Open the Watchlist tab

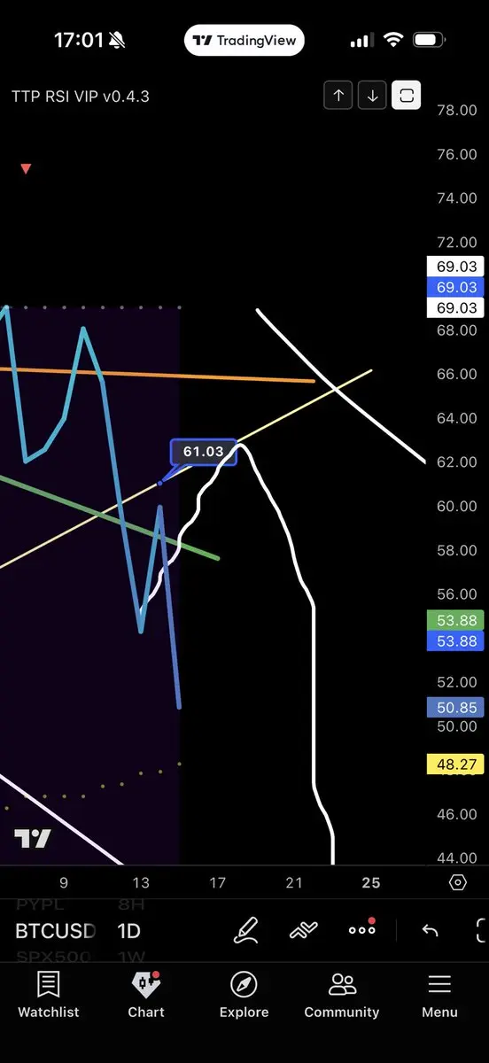point(49,994)
